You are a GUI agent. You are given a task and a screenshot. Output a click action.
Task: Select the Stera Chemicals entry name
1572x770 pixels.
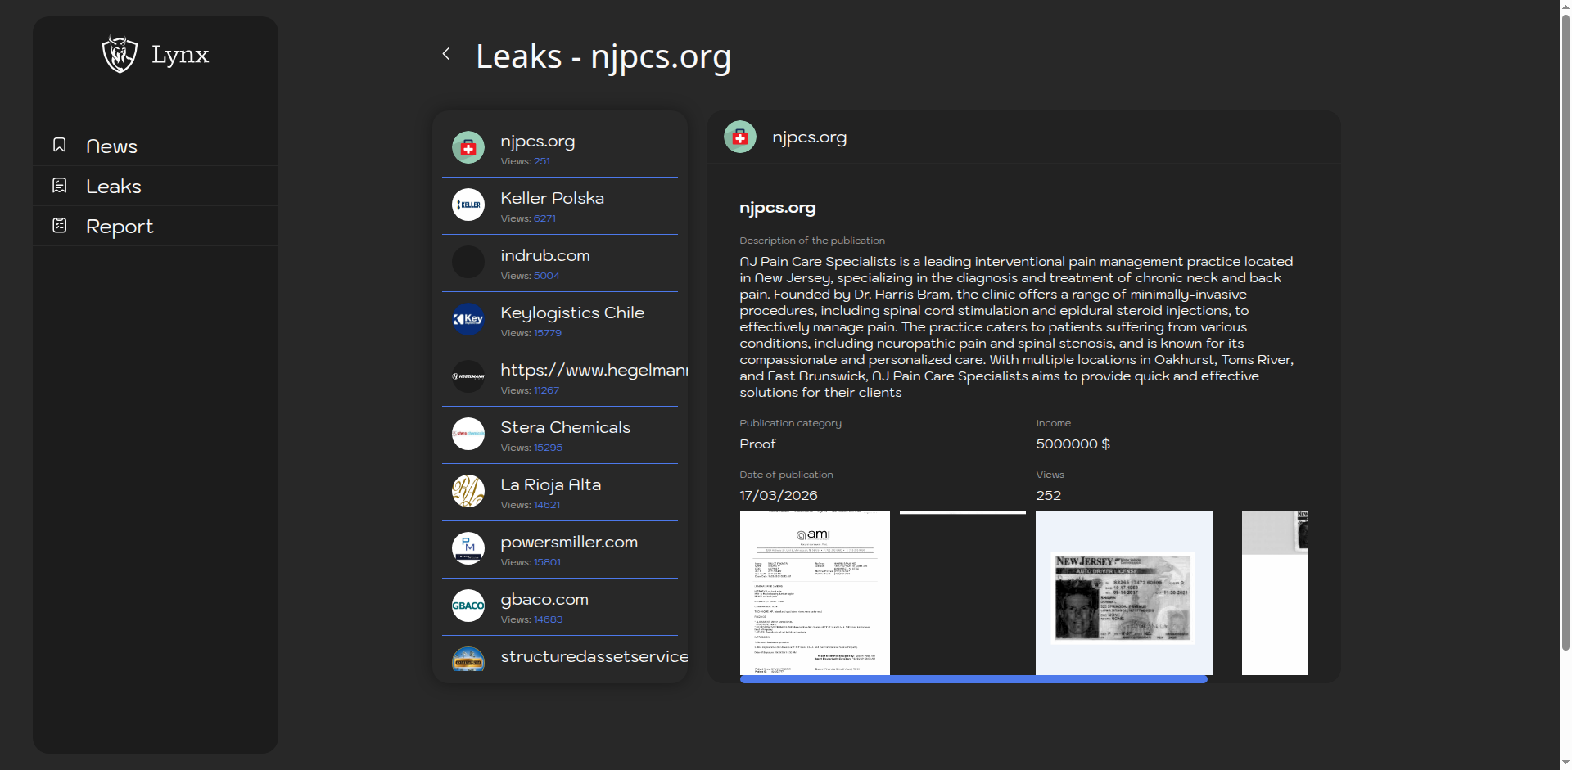coord(566,427)
